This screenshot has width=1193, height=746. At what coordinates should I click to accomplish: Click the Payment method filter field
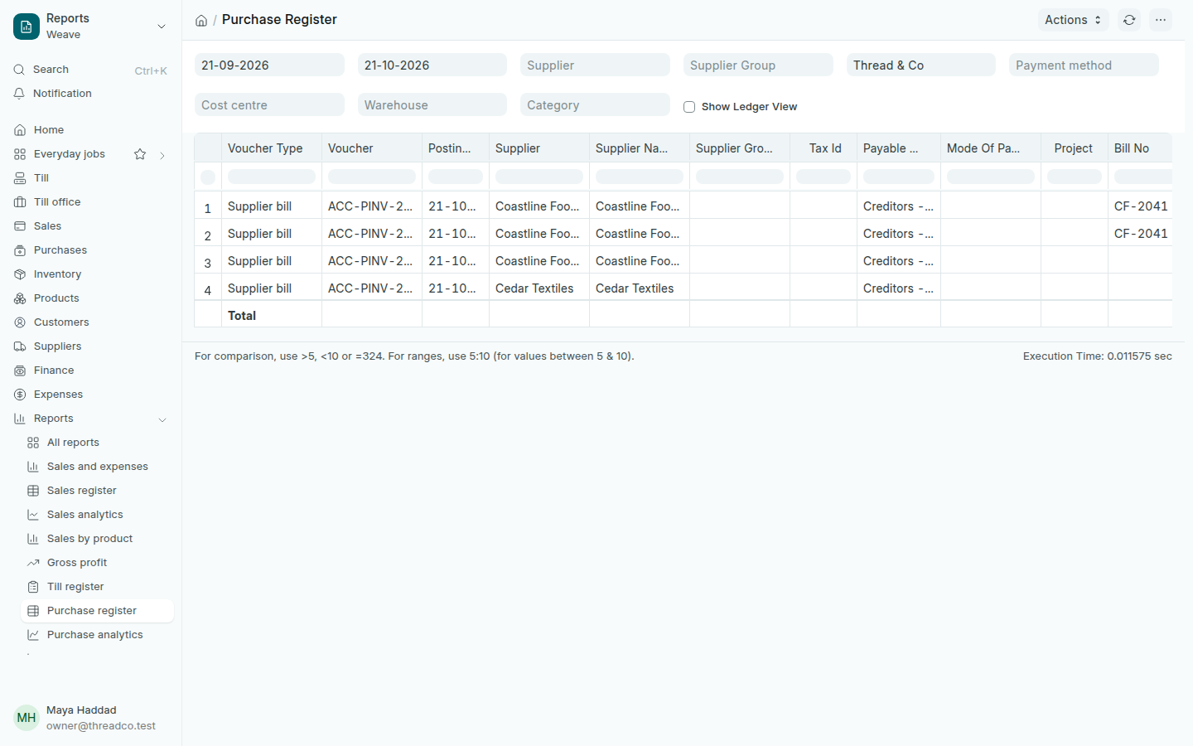click(x=1084, y=65)
